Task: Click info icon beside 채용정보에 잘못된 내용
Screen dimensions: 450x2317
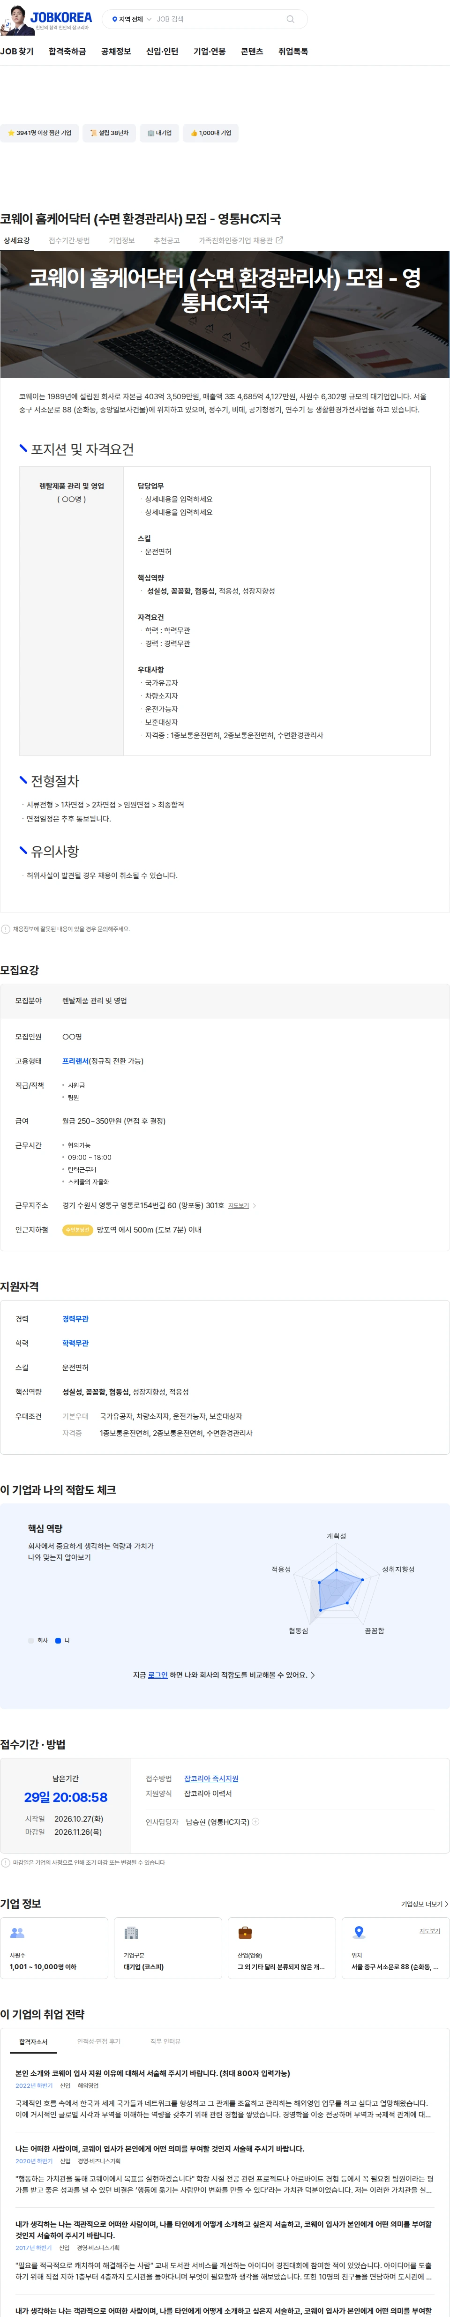Action: click(x=6, y=929)
